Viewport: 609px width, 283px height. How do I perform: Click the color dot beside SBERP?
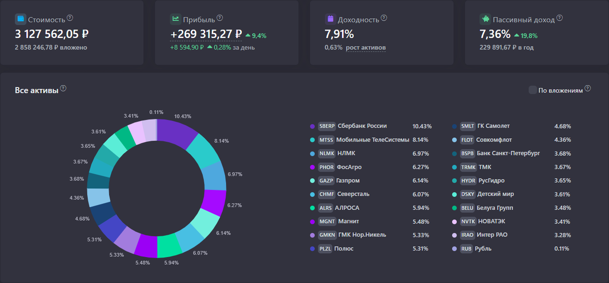click(x=312, y=126)
